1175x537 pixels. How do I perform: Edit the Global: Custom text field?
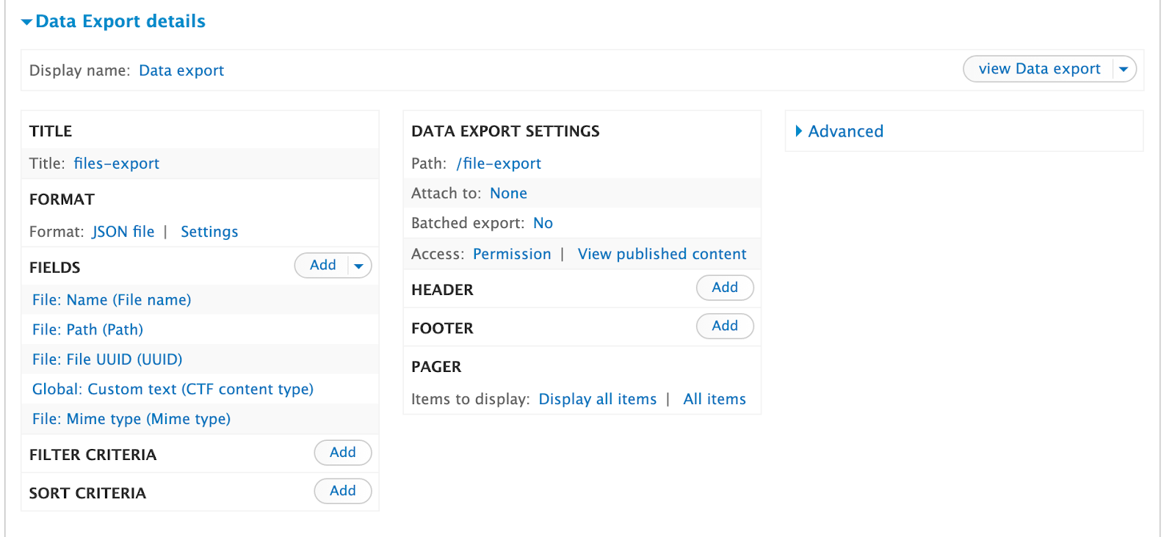coord(173,390)
